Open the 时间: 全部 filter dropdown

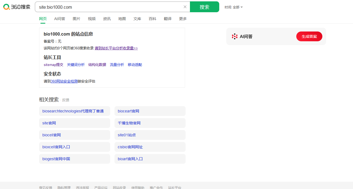tap(233, 7)
